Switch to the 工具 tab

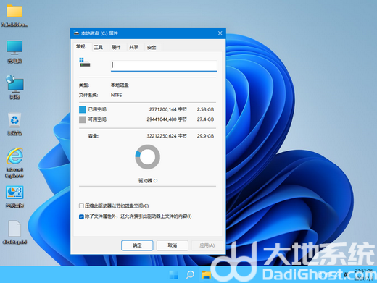pyautogui.click(x=98, y=47)
